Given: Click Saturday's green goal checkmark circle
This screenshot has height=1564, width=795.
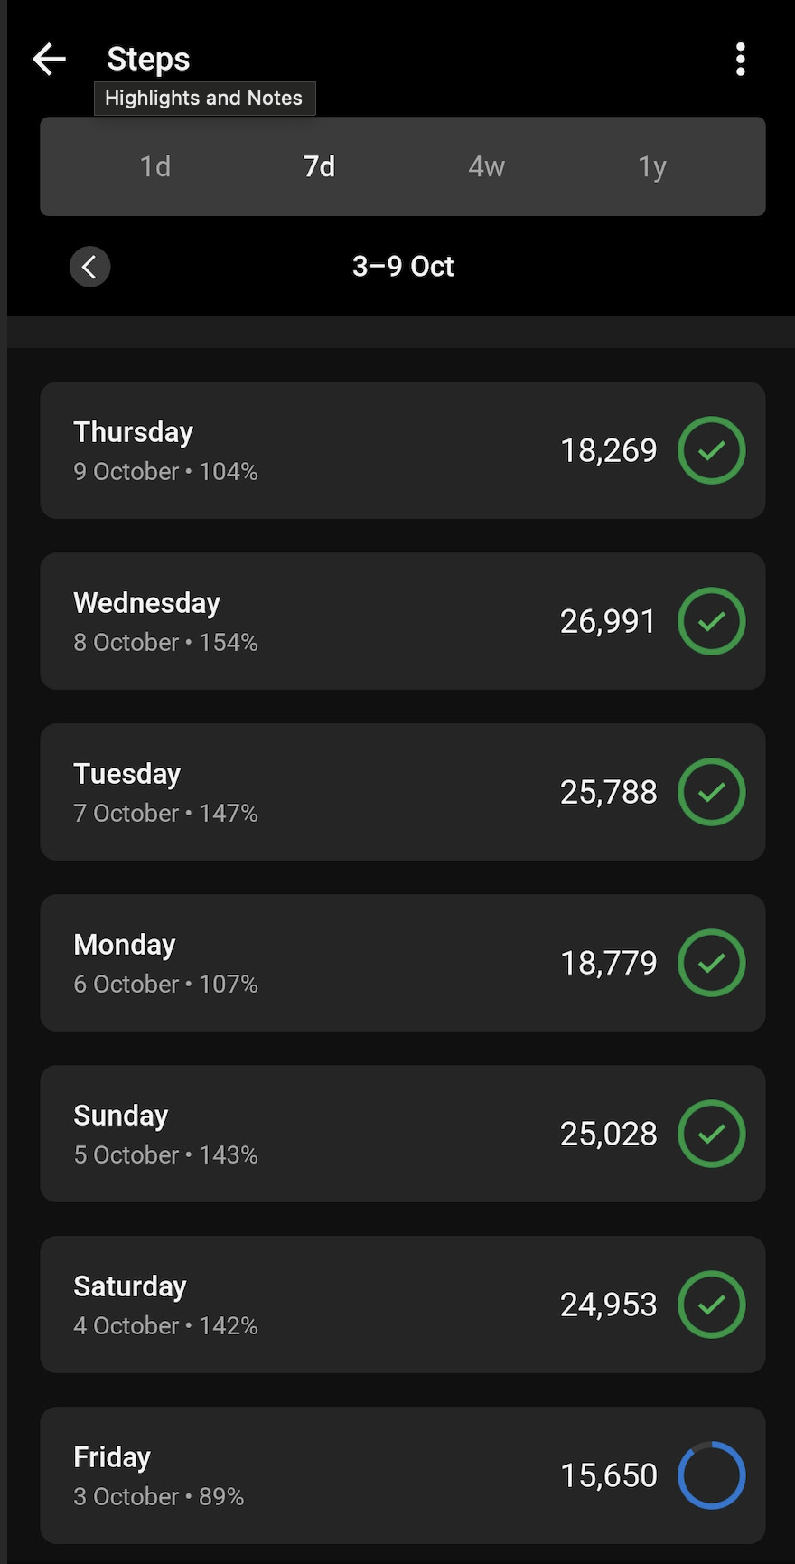Looking at the screenshot, I should tap(711, 1305).
